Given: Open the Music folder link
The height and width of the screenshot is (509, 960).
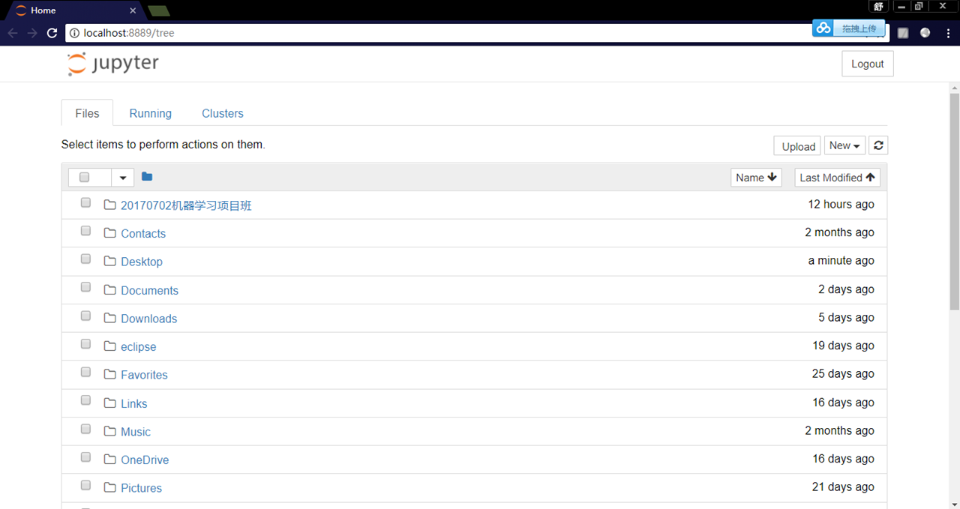Looking at the screenshot, I should point(136,432).
